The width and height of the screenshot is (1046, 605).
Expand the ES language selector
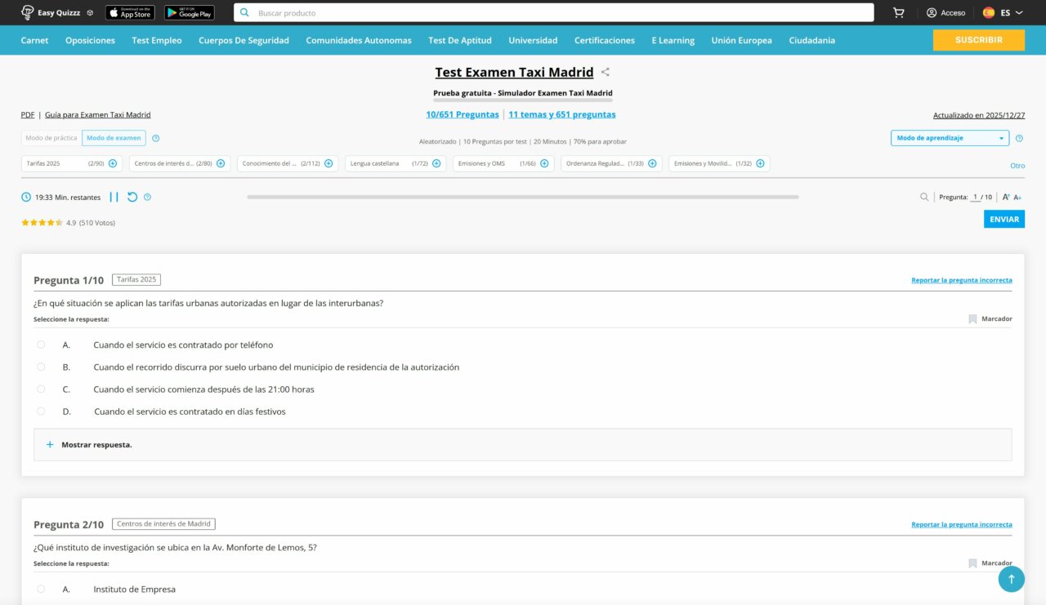1003,13
